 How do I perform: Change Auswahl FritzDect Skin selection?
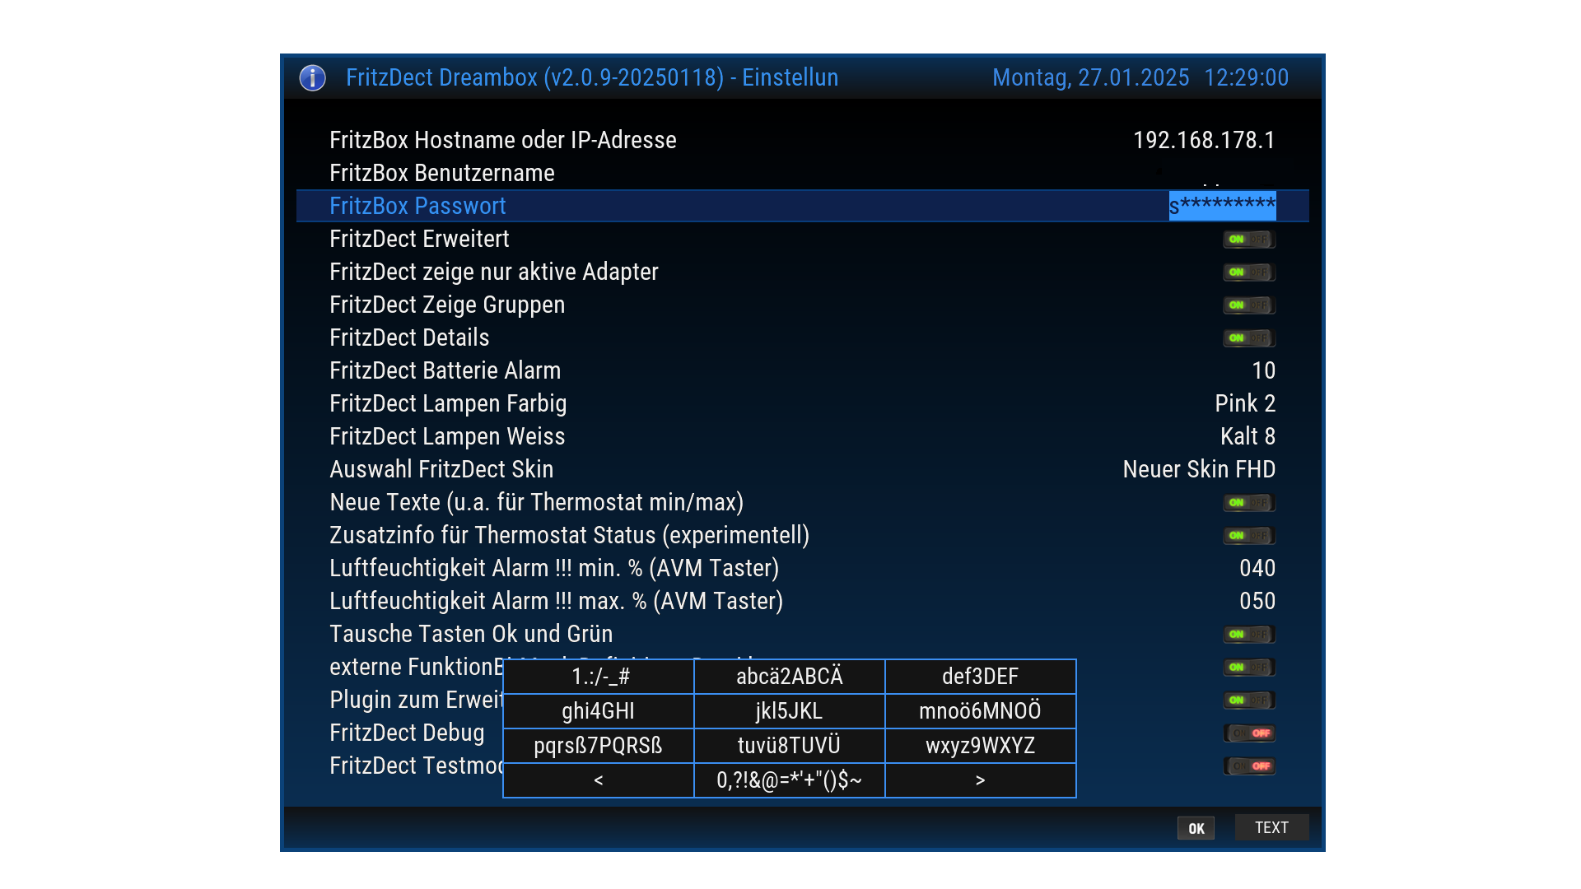[x=1198, y=469]
